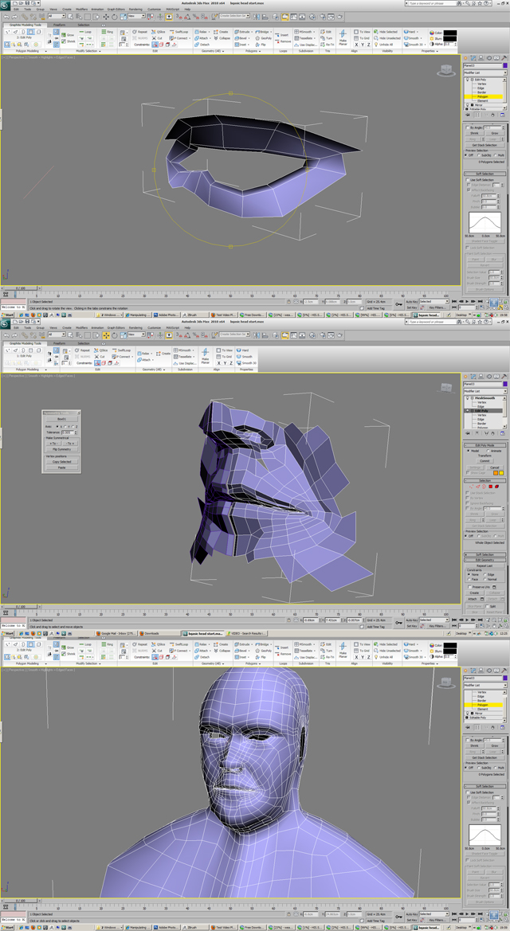The image size is (510, 931).
Task: Click Paste button in Symmetry Tools dialog
Action: (x=62, y=467)
